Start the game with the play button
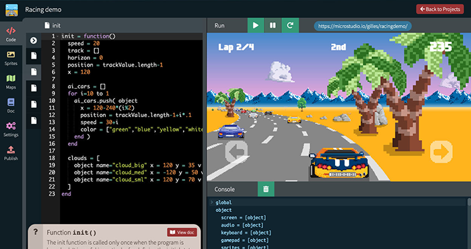The width and height of the screenshot is (471, 249). tap(256, 26)
